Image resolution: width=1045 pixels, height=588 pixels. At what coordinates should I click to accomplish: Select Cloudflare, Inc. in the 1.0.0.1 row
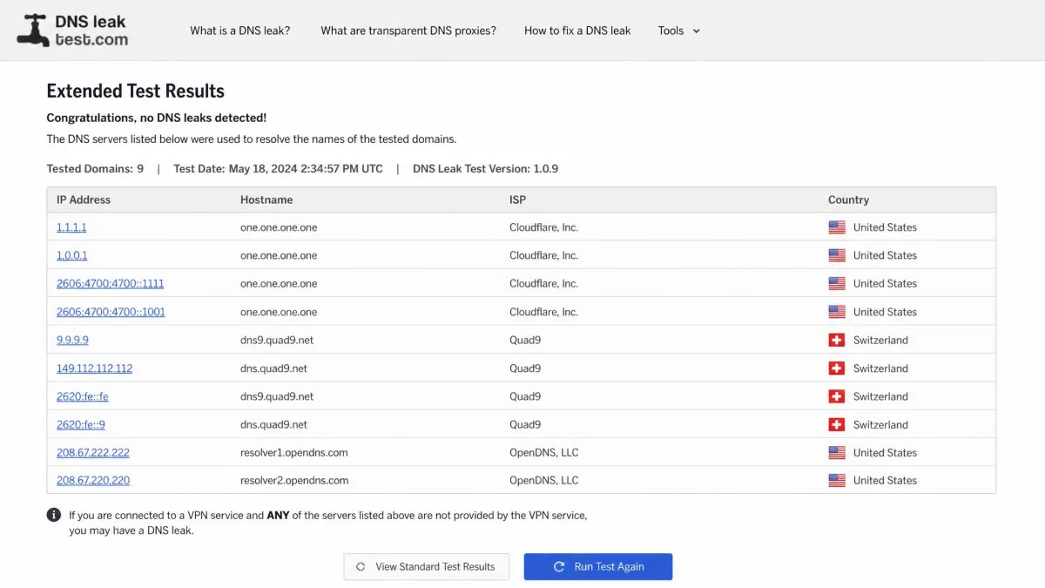(x=543, y=255)
